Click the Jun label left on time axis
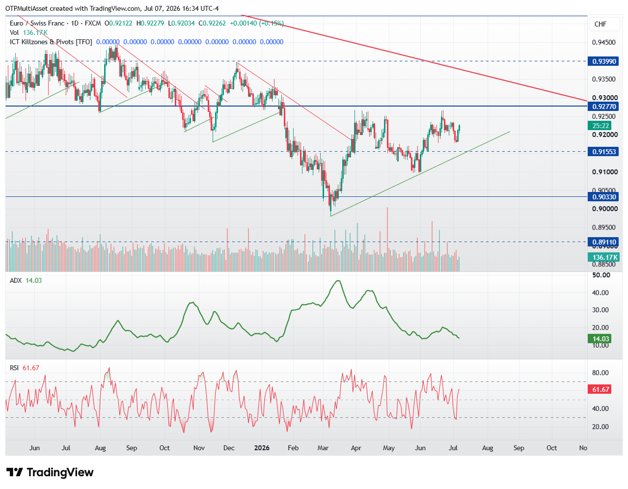The image size is (628, 489). [x=34, y=448]
